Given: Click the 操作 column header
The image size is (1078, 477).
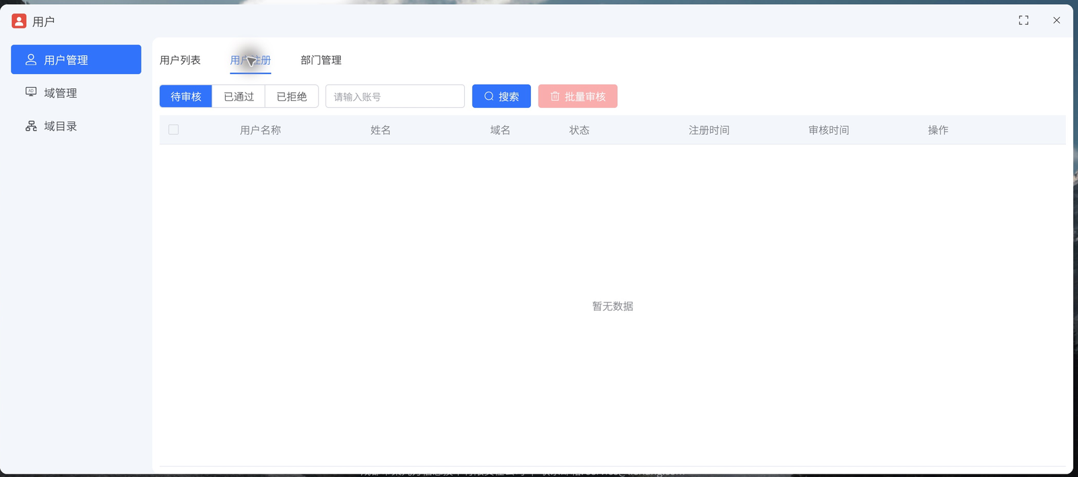Looking at the screenshot, I should click(x=938, y=130).
